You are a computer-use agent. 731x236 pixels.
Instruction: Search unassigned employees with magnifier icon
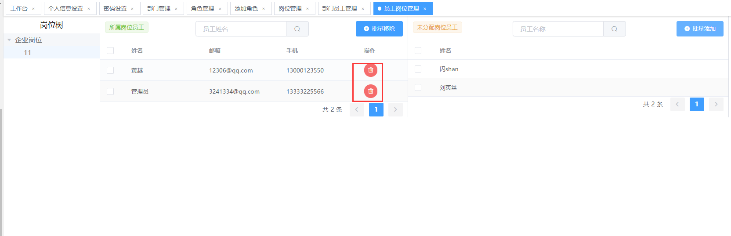615,29
